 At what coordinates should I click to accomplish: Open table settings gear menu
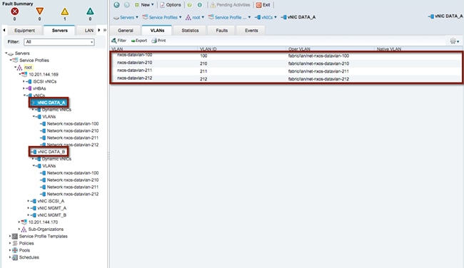click(x=454, y=41)
